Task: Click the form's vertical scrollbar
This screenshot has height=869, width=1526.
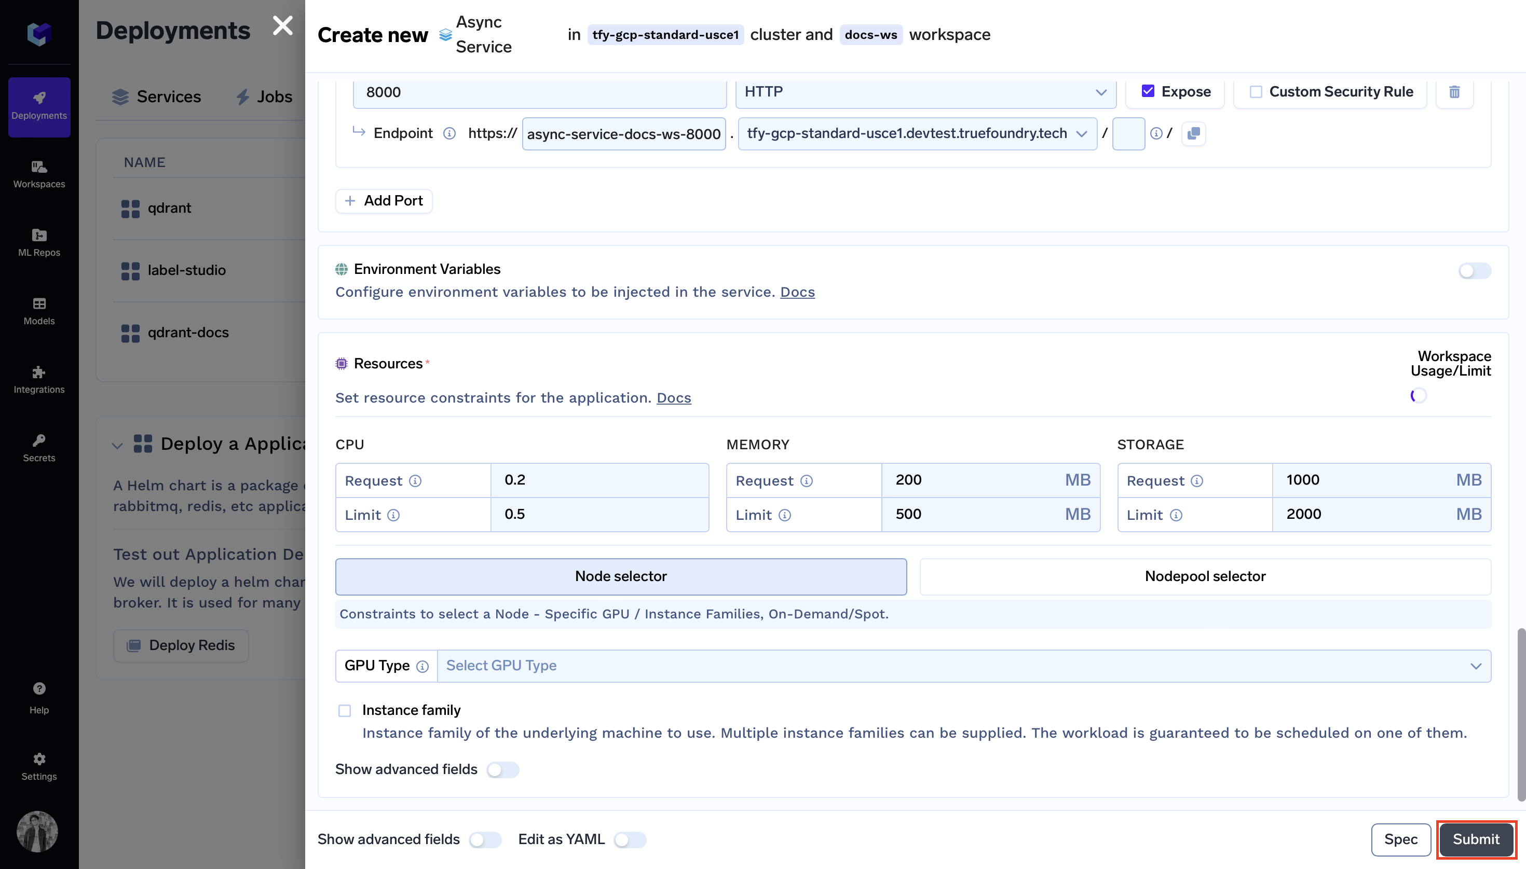Action: [1521, 714]
